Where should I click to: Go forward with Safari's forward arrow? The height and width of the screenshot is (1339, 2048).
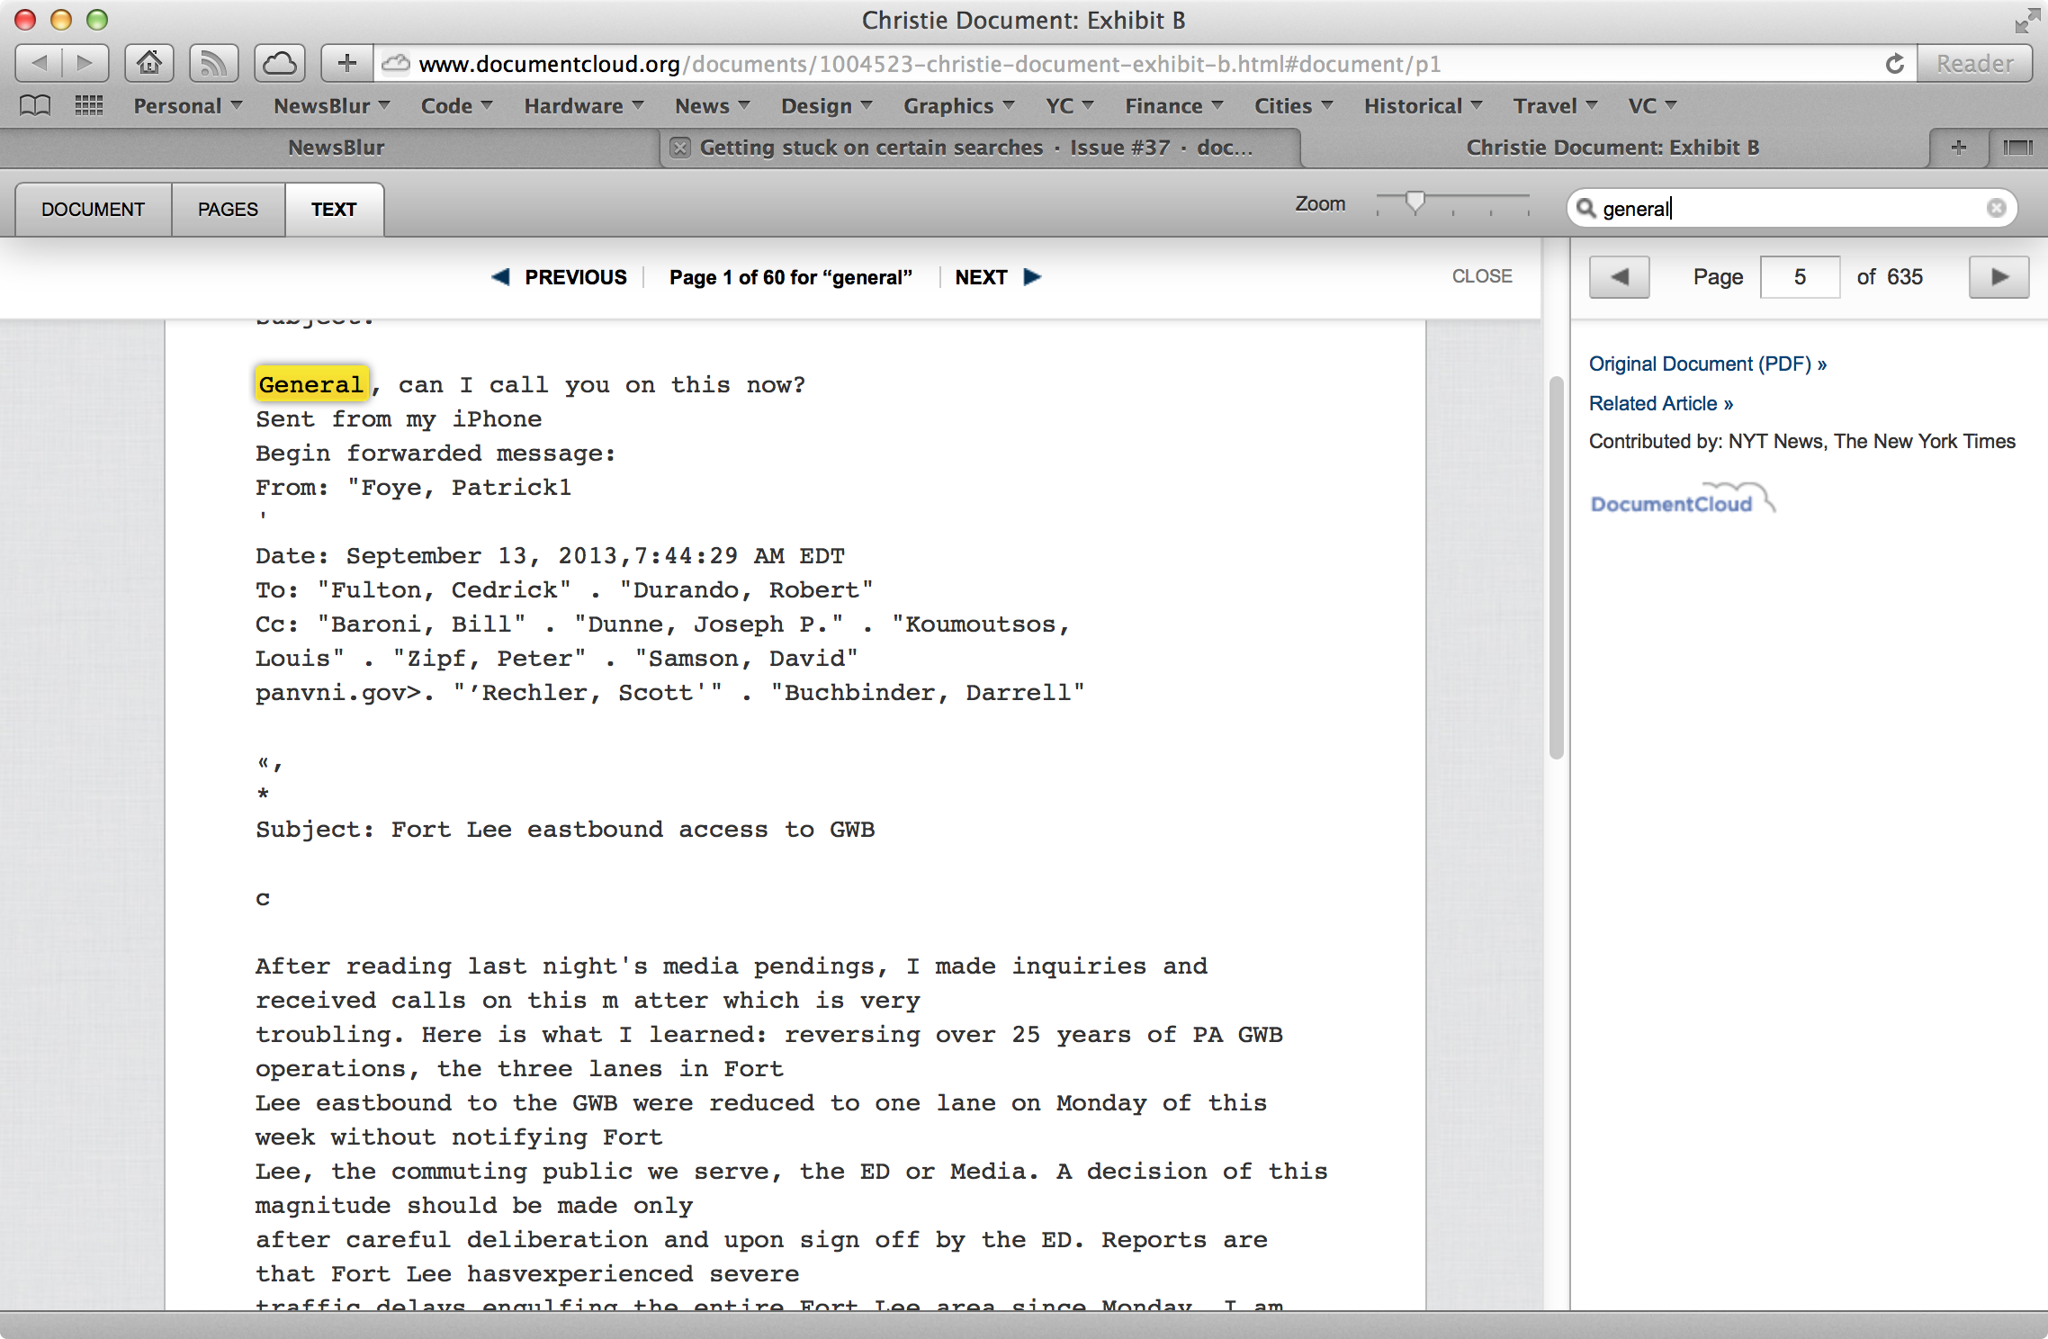(x=85, y=64)
